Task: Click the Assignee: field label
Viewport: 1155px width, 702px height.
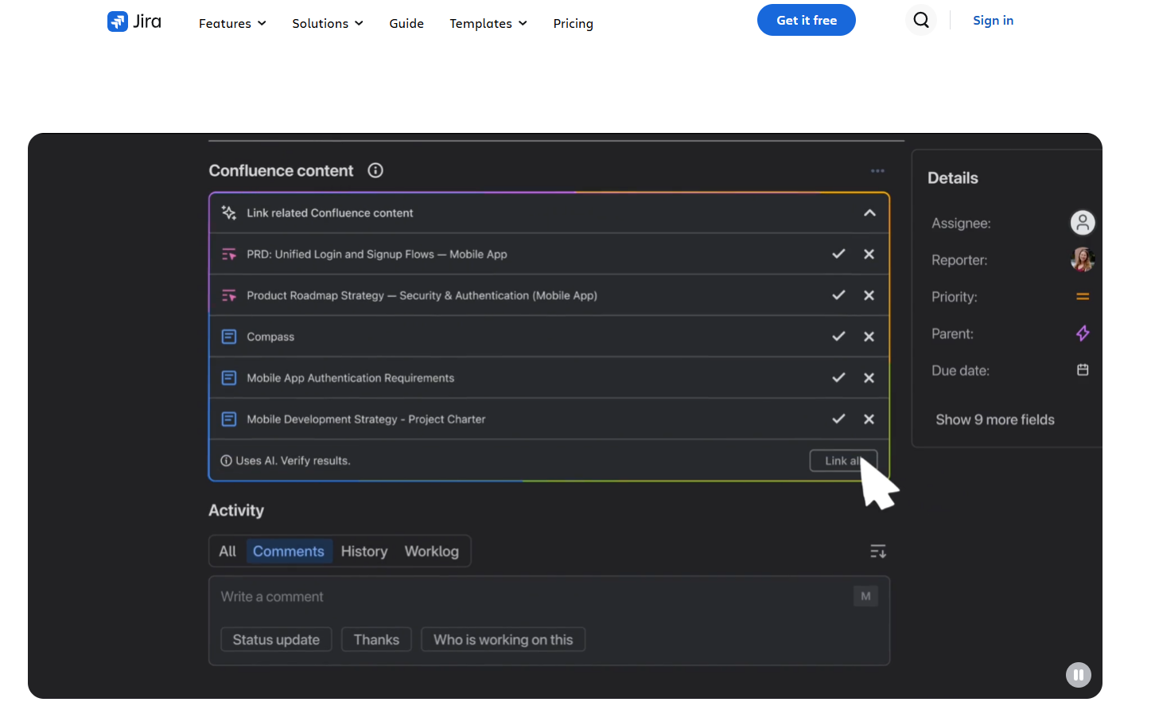Action: pyautogui.click(x=961, y=223)
